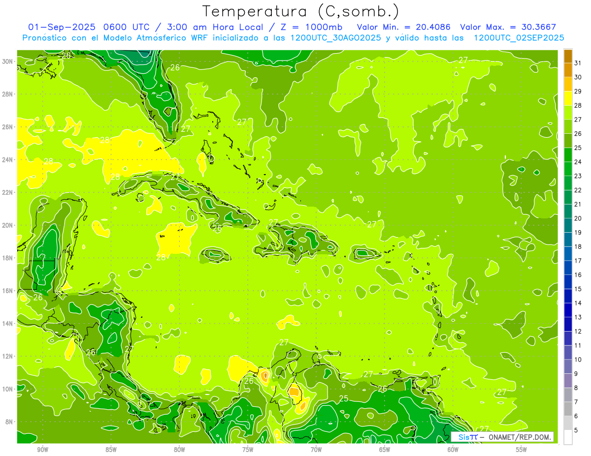Click 'Valor Max. = 30.3667' text
This screenshot has height=456, width=591.
[x=508, y=27]
